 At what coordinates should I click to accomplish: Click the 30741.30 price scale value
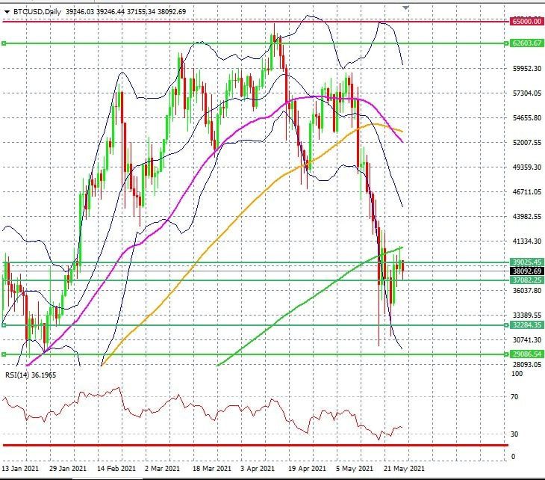527,339
